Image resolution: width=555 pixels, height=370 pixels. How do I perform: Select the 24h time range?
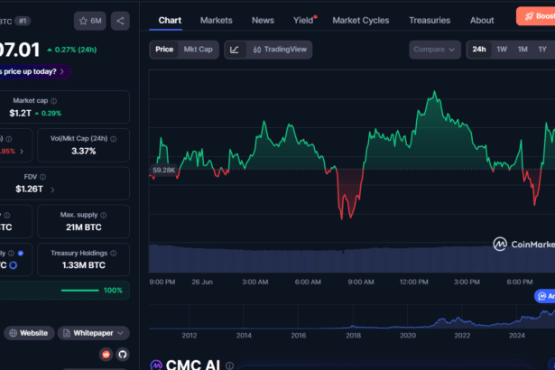479,50
